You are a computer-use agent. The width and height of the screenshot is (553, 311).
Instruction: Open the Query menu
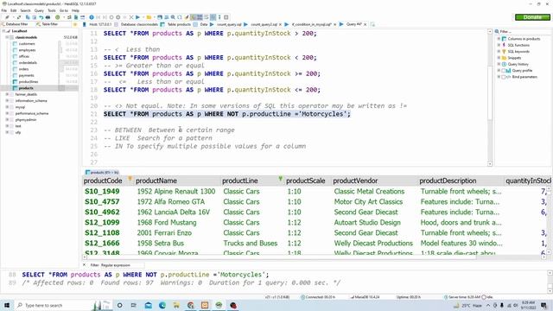coord(39,10)
